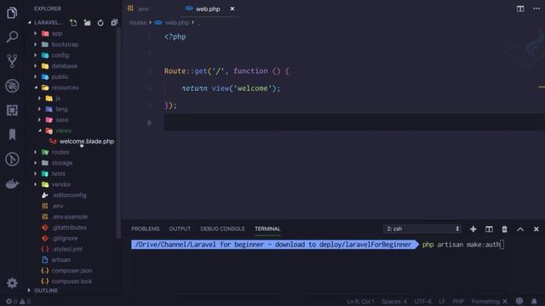The height and width of the screenshot is (306, 545).
Task: Click the New Folder icon in Explorer
Action: (x=87, y=23)
